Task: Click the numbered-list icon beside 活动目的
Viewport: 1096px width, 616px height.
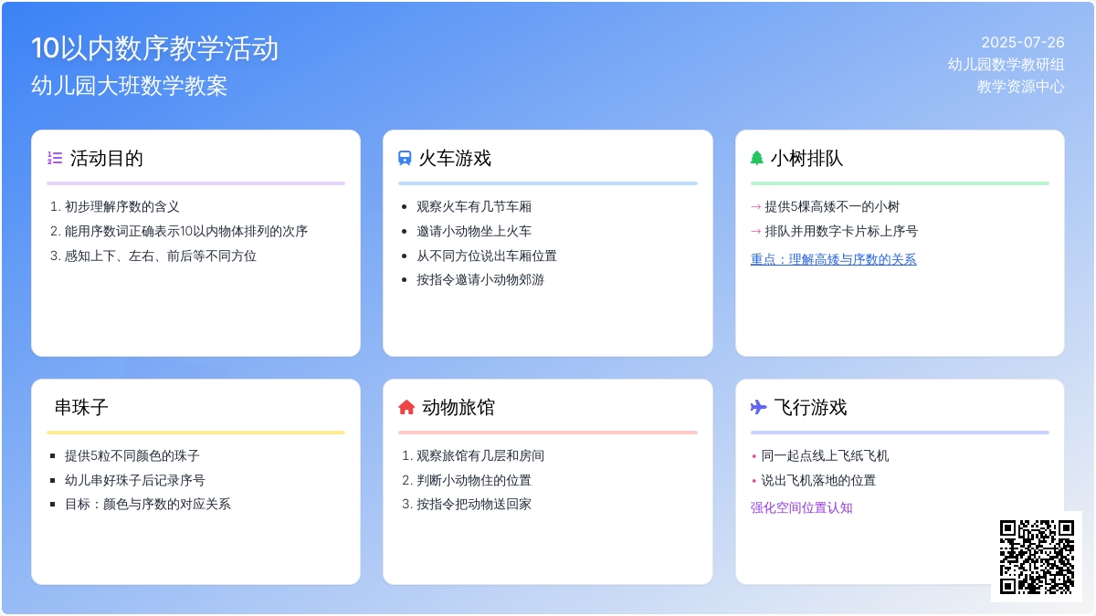Action: pos(55,158)
